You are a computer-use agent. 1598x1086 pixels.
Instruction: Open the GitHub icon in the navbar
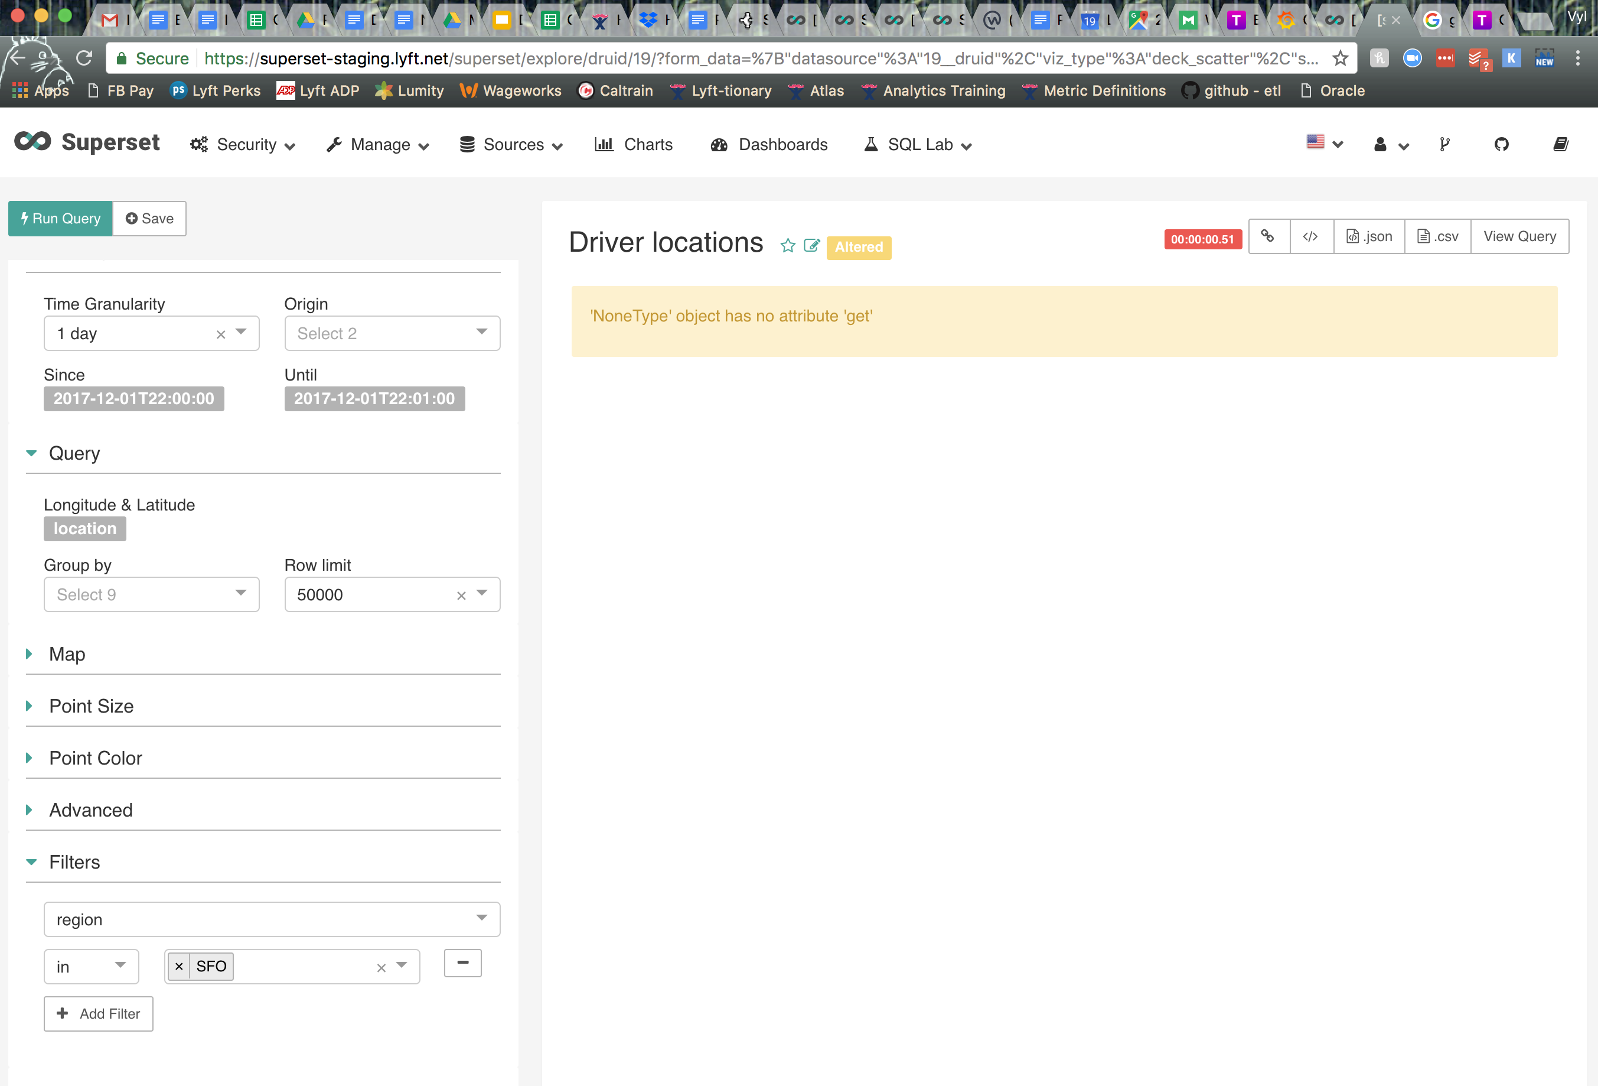tap(1501, 144)
